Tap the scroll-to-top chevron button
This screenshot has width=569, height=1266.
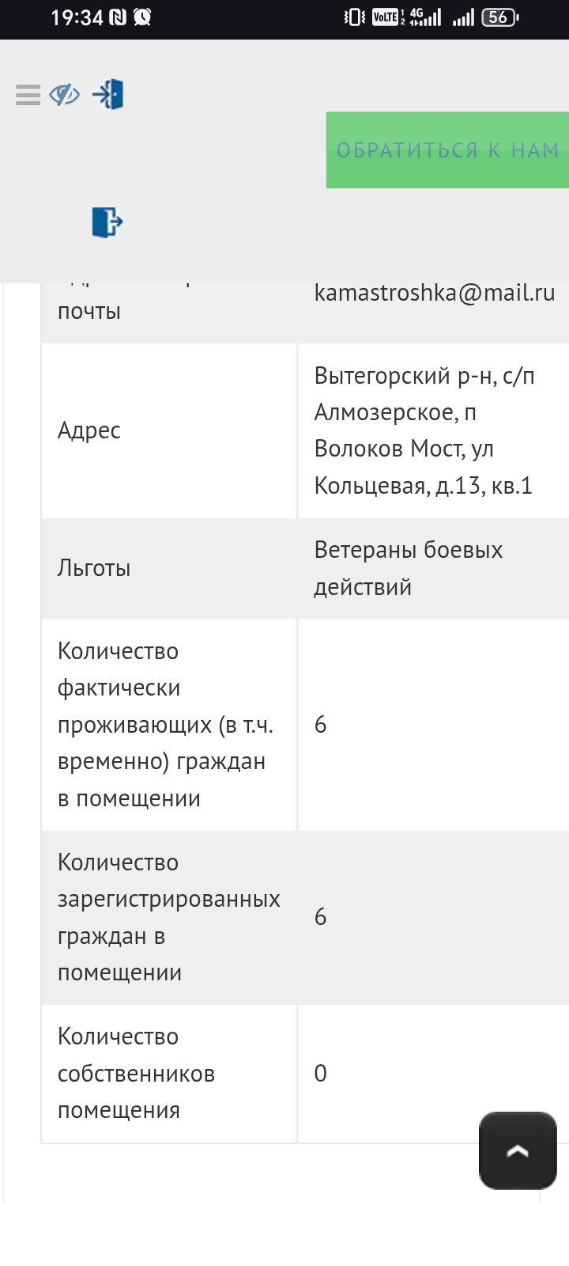point(518,1150)
